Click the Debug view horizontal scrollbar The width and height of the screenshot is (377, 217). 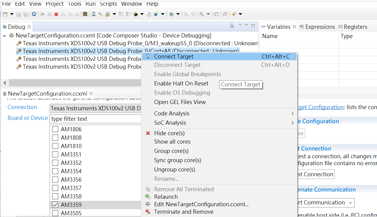coord(75,83)
